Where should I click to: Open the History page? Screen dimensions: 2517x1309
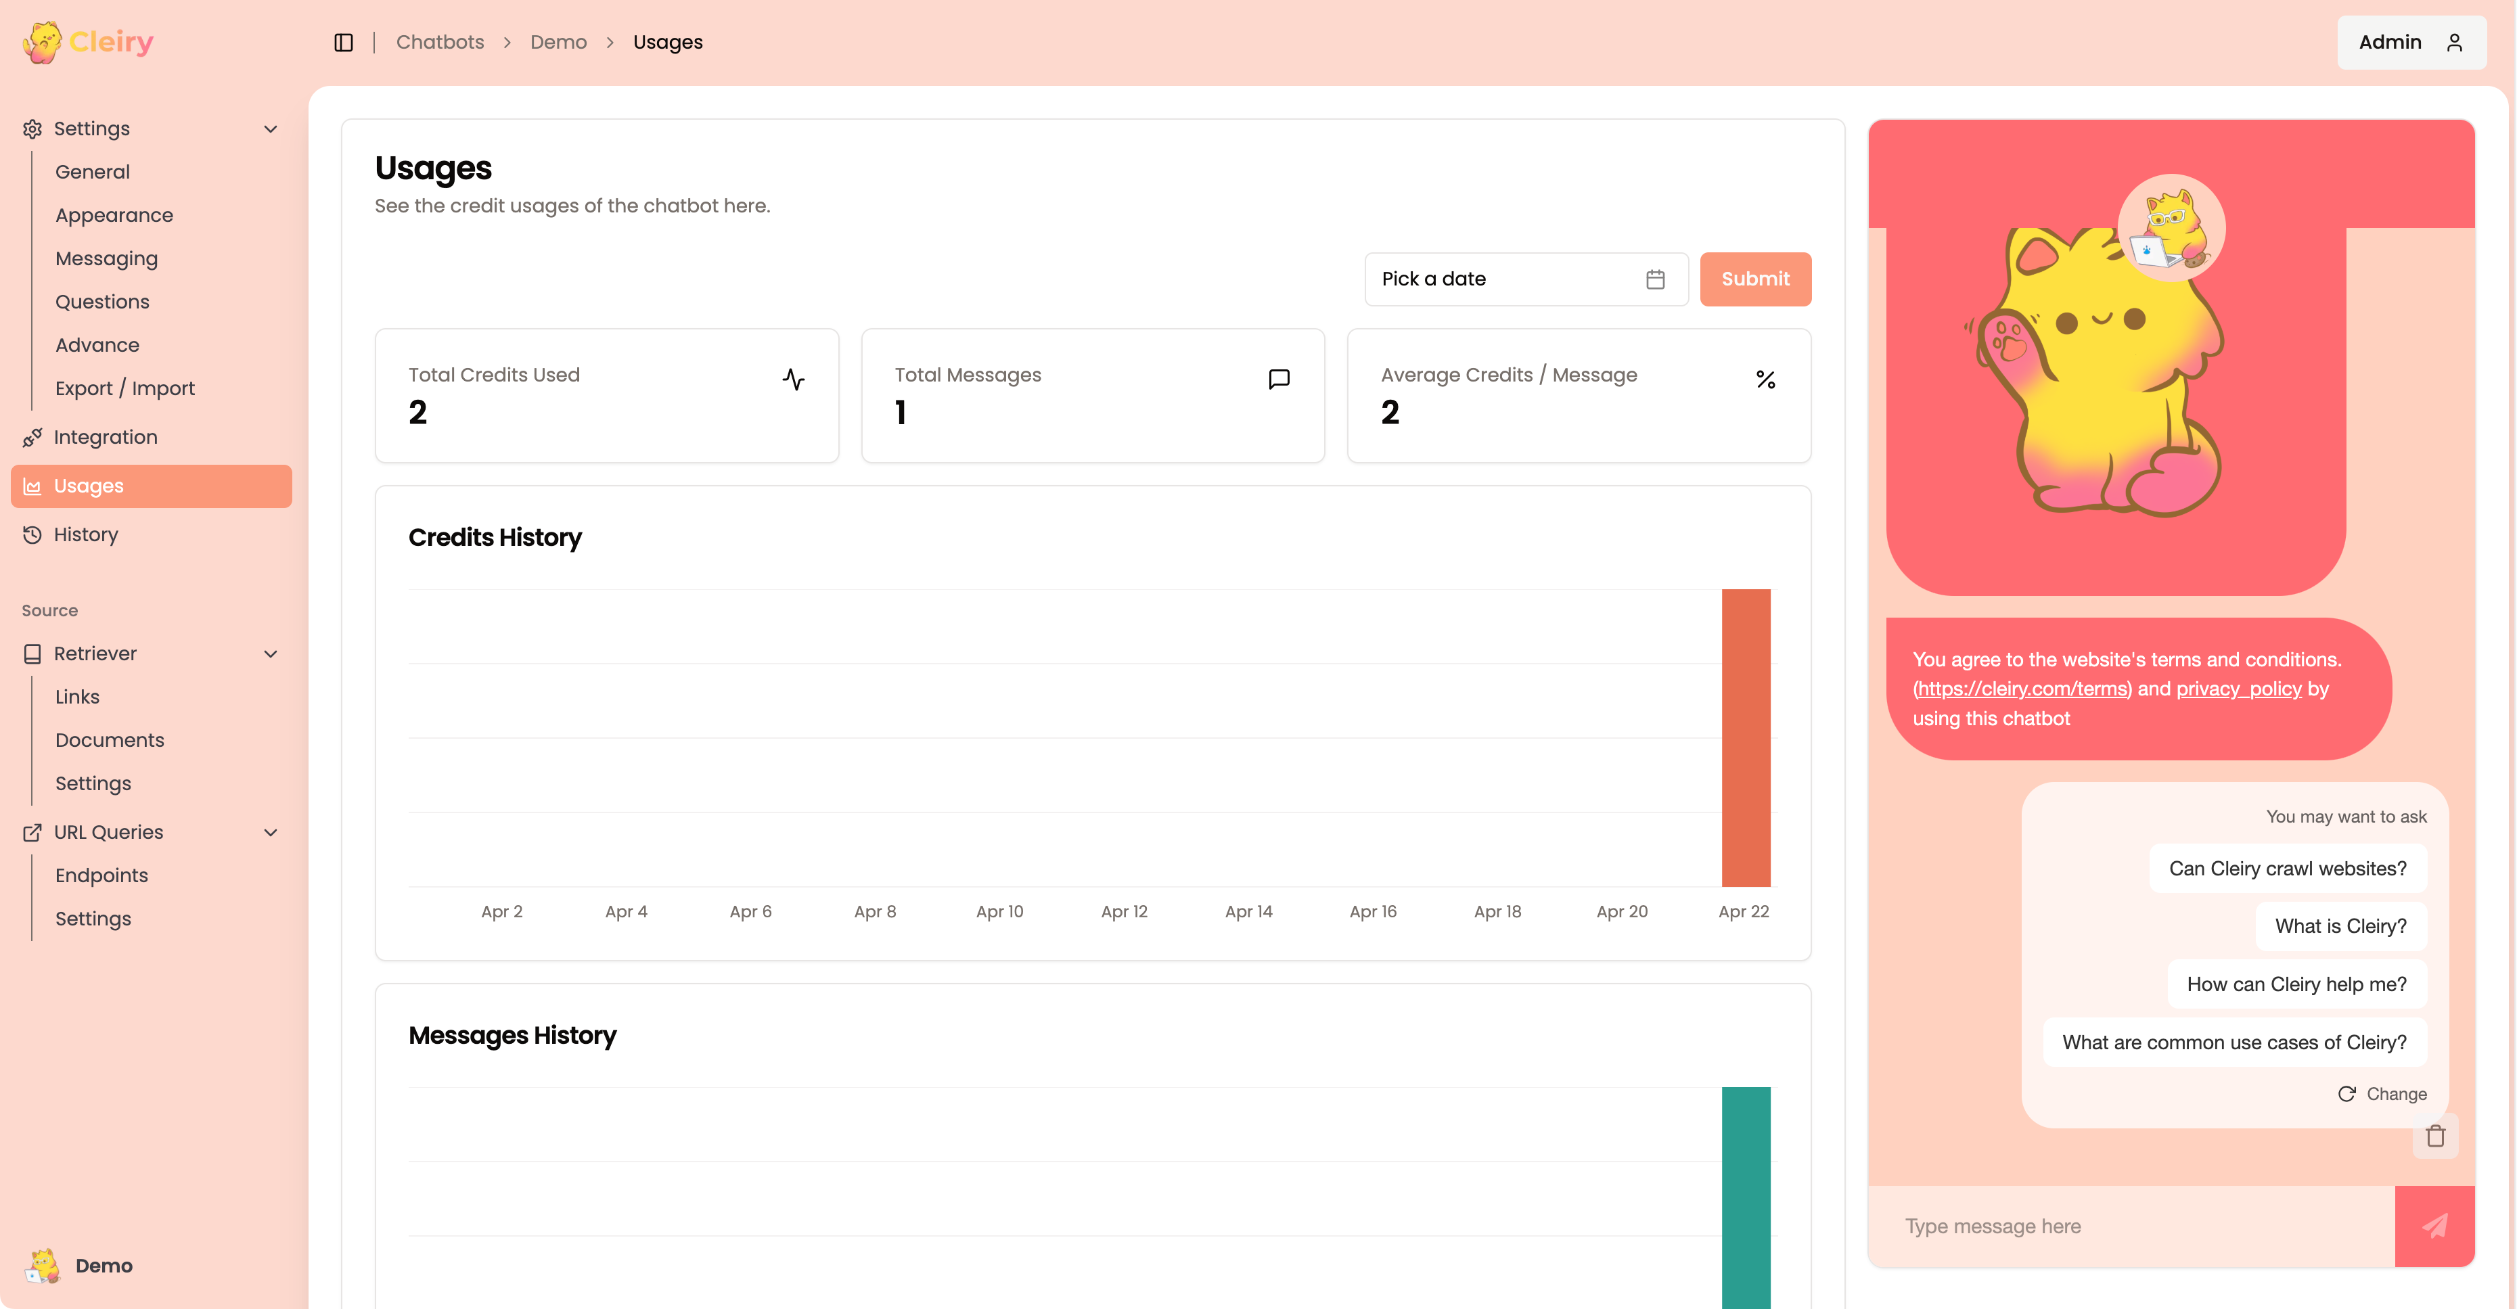(152, 534)
